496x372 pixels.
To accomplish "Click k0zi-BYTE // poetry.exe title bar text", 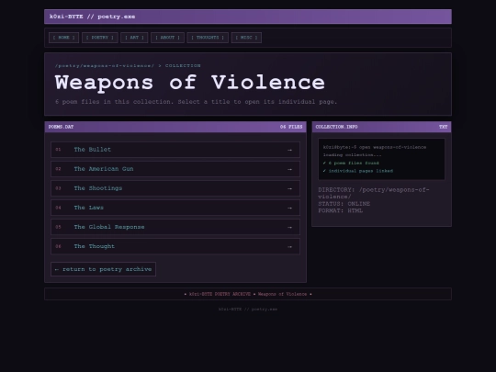I will (x=93, y=17).
